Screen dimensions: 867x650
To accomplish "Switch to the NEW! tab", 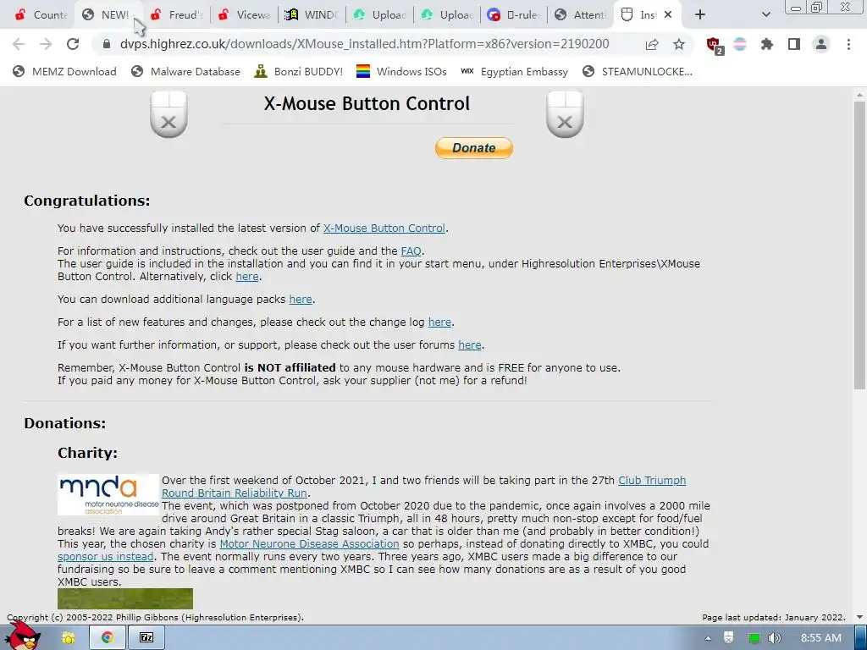I will coord(108,15).
